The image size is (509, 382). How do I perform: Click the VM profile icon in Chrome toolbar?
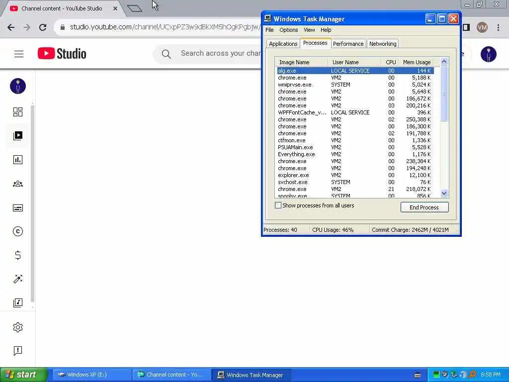tap(482, 28)
